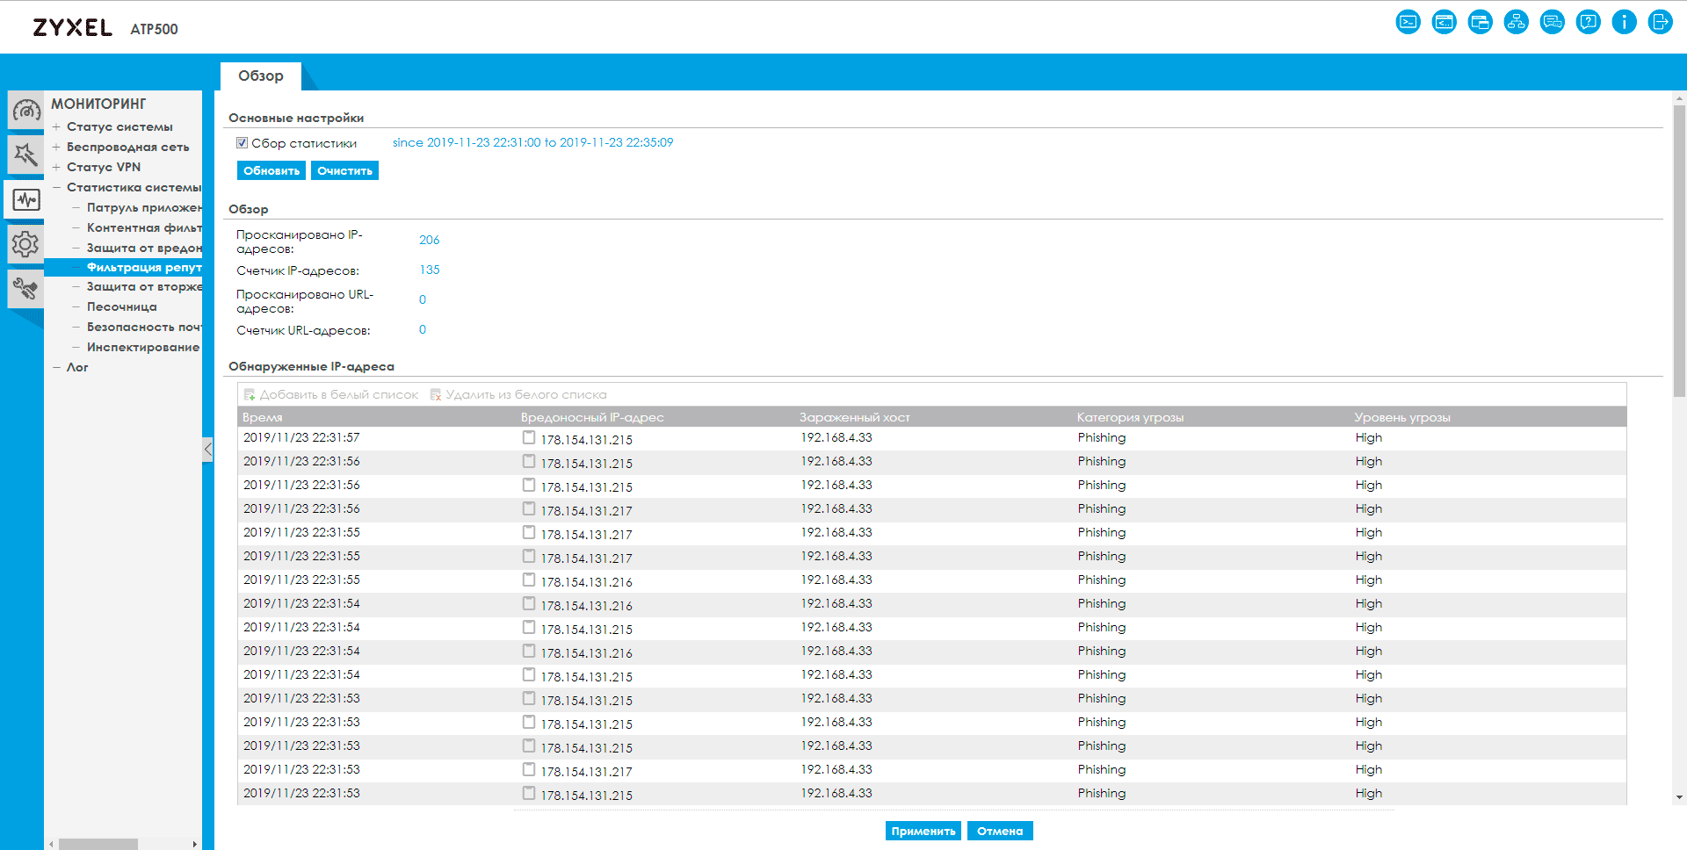Screen dimensions: 1687x850
Task: Open the Dashboard gauge icon in sidebar
Action: [x=25, y=112]
